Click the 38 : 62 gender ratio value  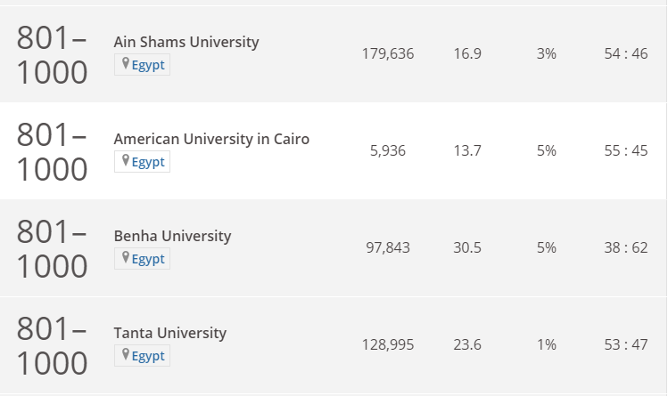(626, 247)
